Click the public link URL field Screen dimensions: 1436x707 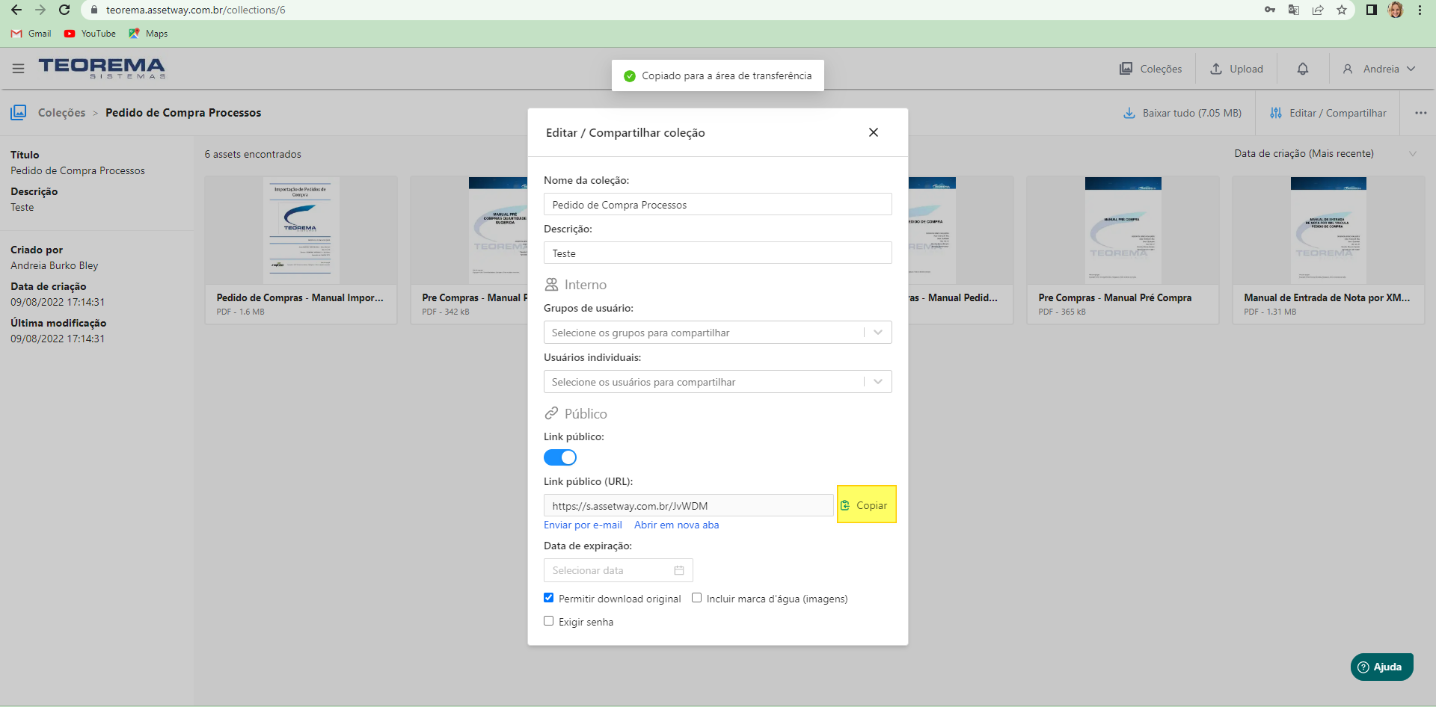point(688,506)
